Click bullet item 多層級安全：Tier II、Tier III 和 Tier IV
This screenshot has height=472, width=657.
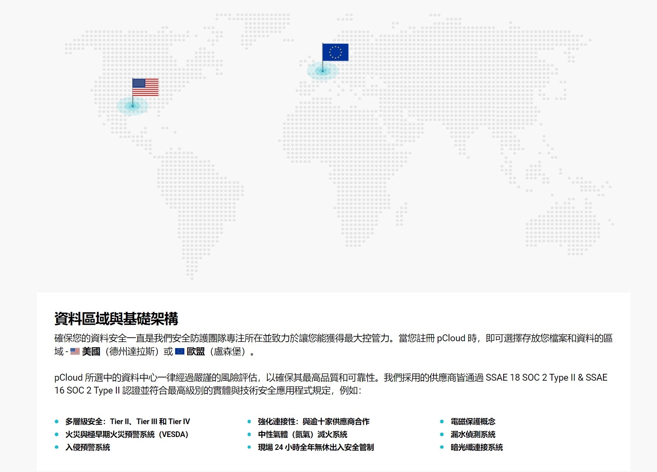(128, 422)
